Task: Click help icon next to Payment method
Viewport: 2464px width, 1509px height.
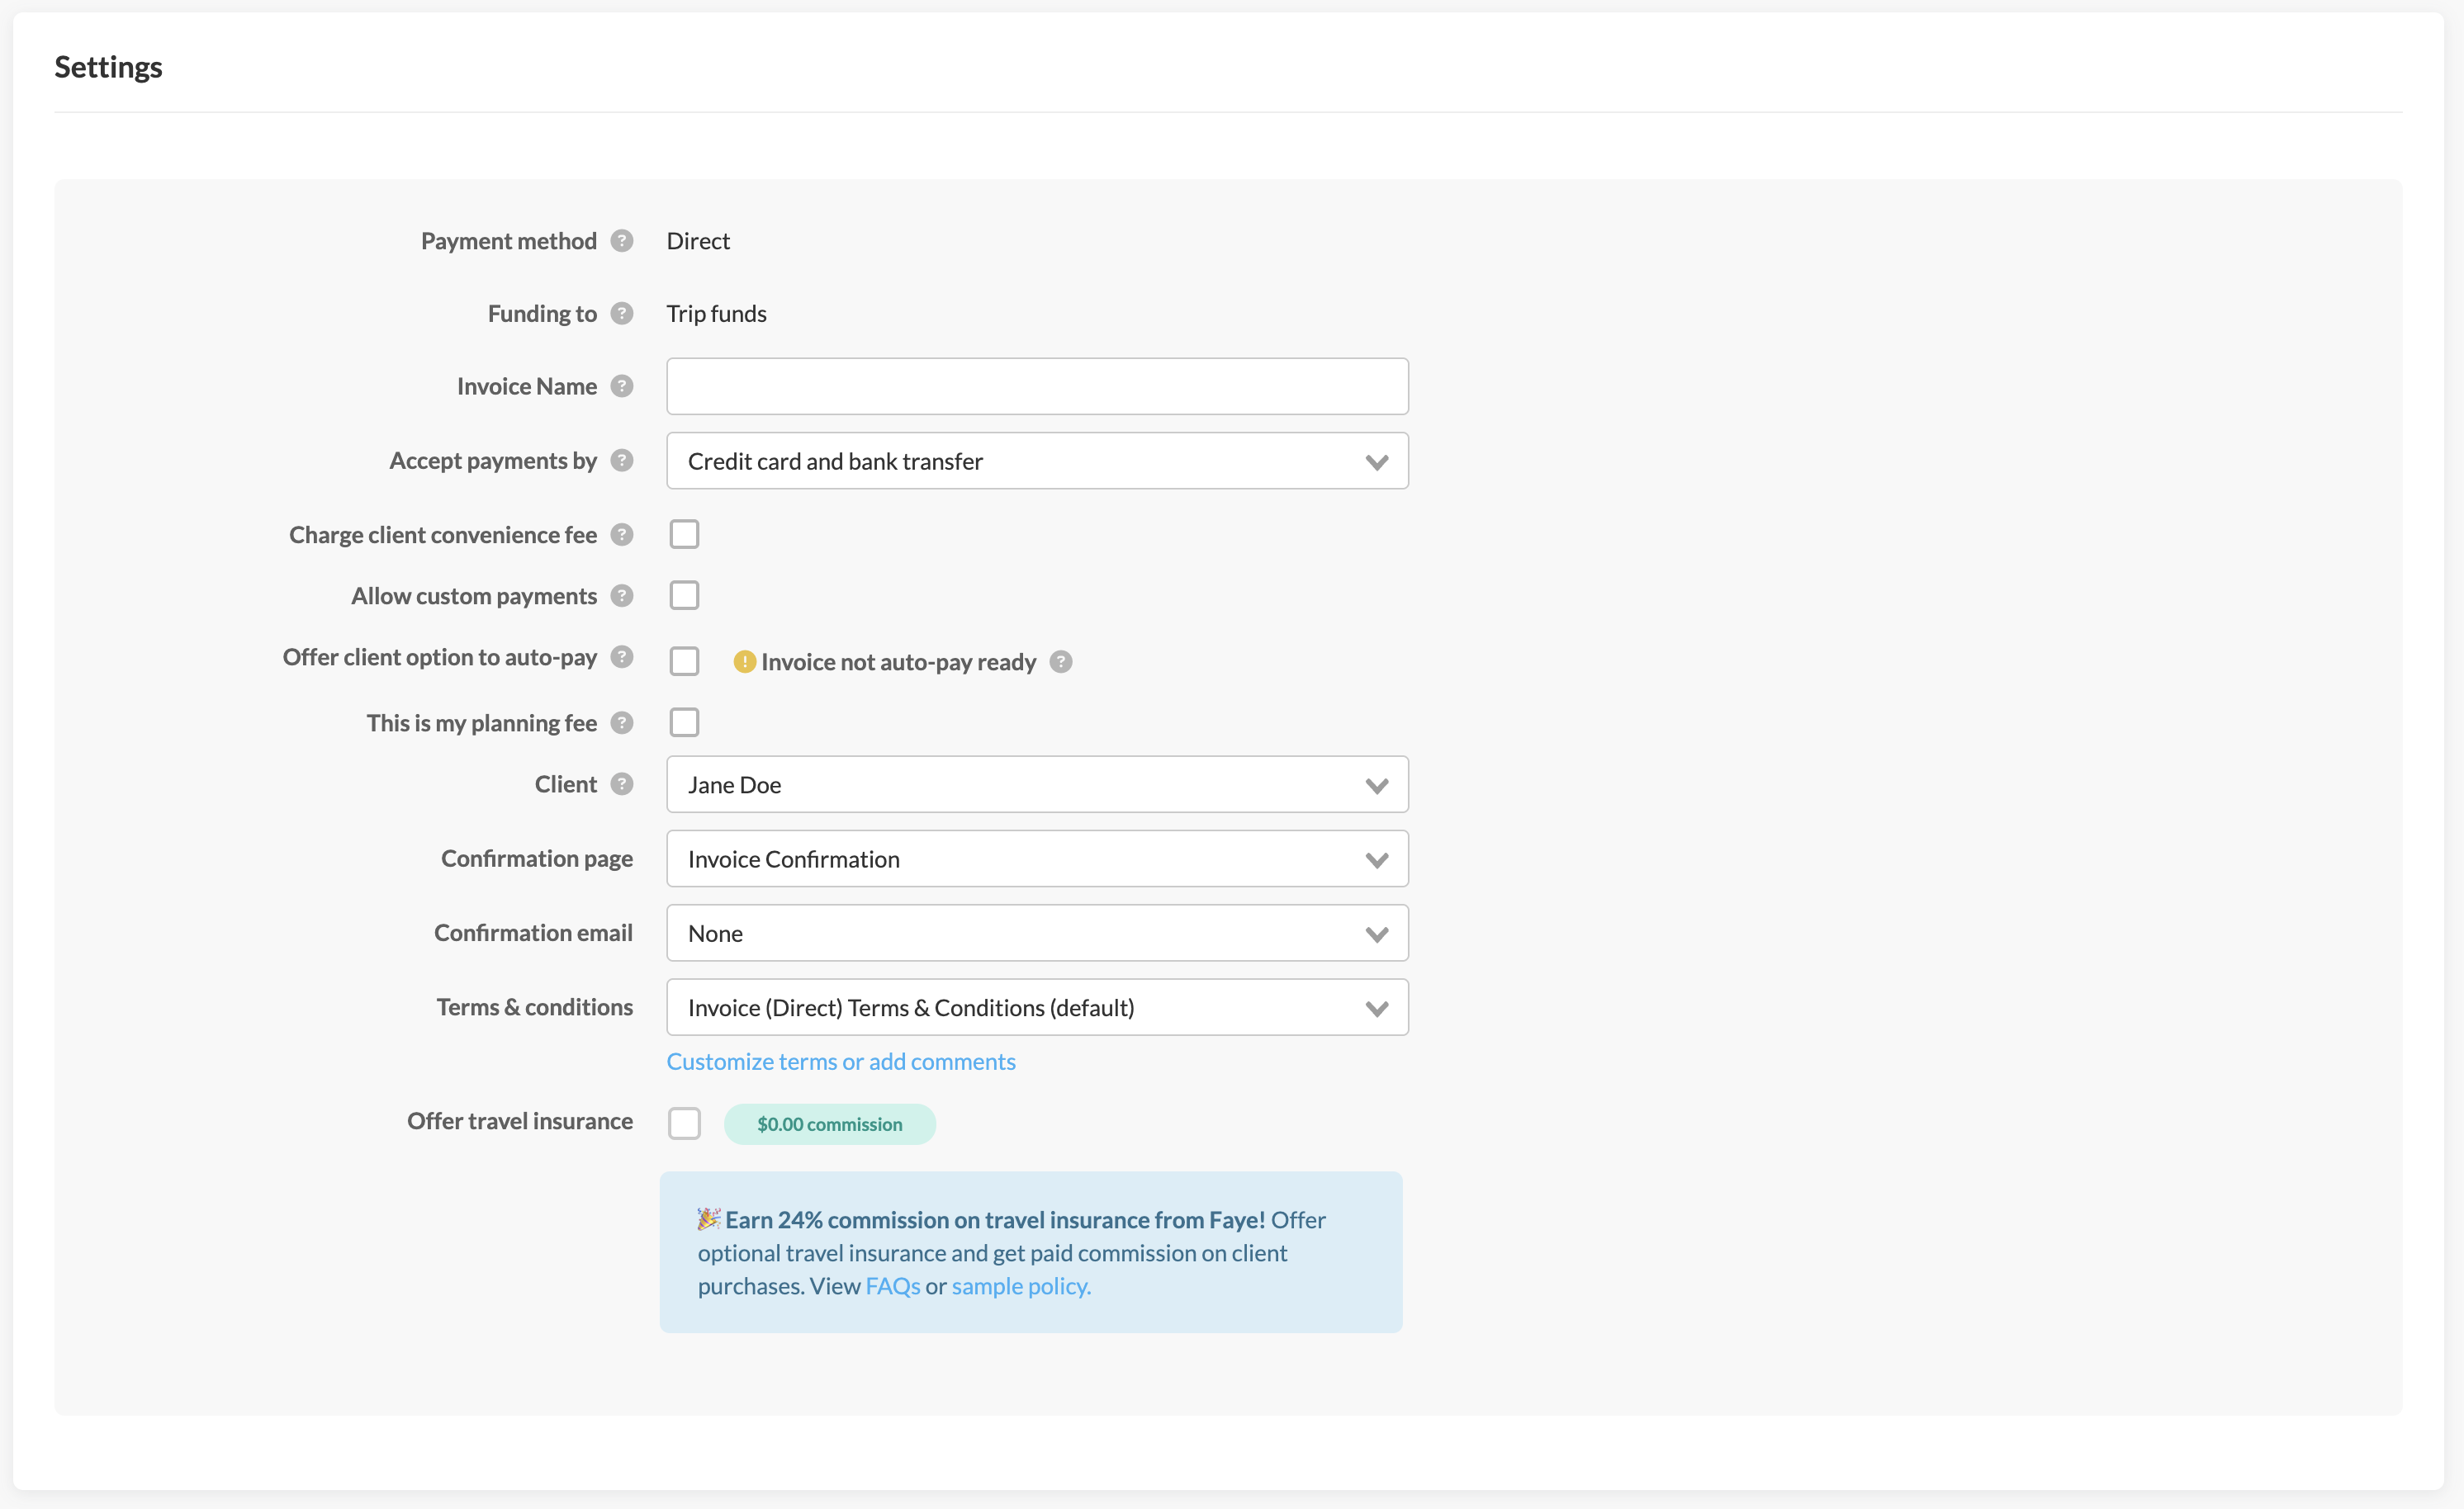Action: 622,241
